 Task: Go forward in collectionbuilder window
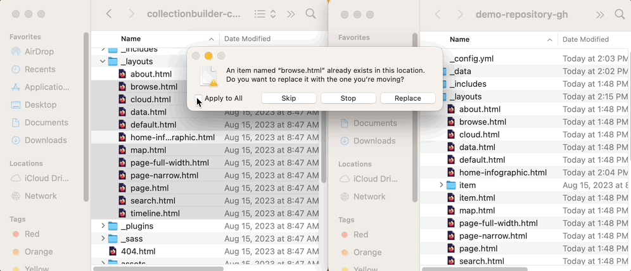click(131, 14)
